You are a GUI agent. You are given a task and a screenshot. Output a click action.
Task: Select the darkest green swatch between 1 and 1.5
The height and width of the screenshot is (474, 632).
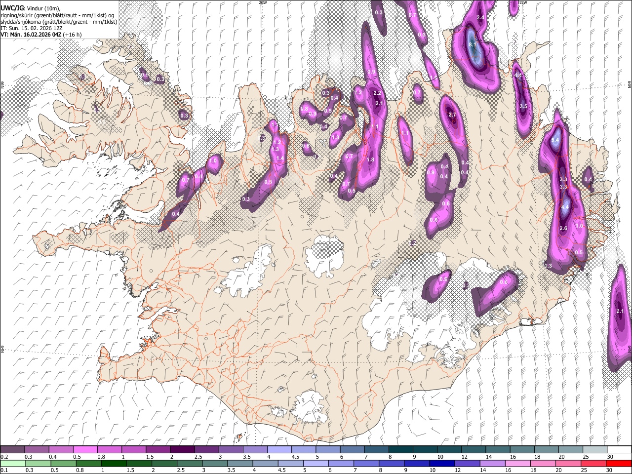(113, 464)
